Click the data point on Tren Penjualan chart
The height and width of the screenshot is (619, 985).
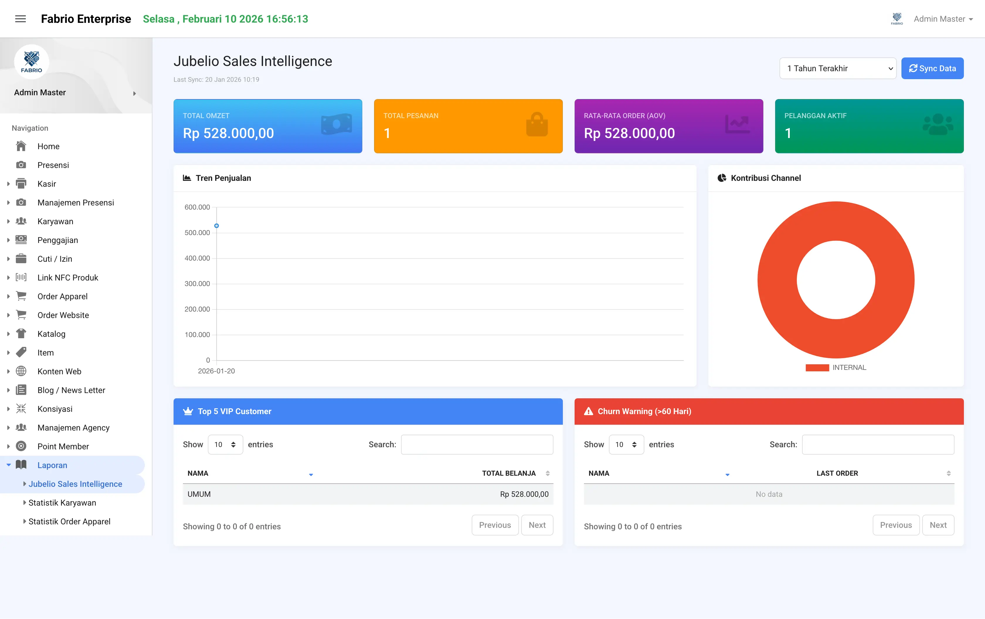point(216,226)
